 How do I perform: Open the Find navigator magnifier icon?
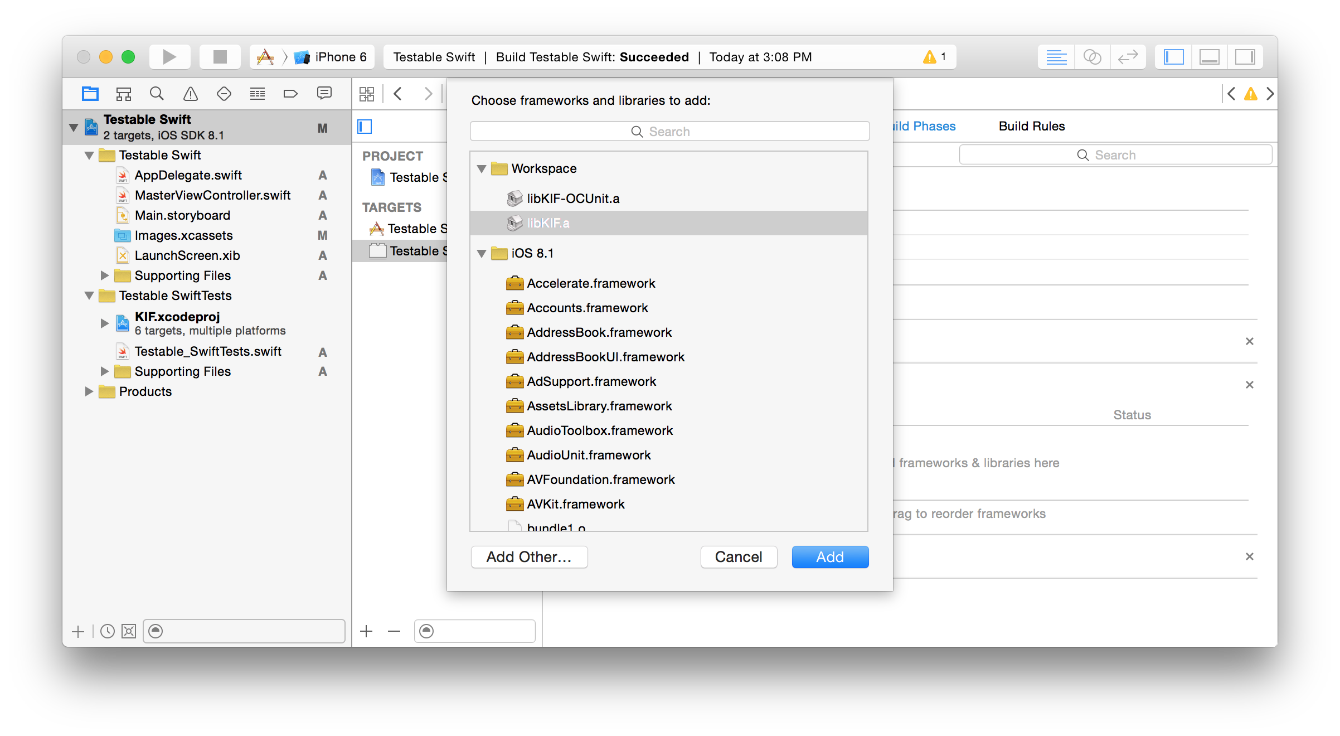[x=157, y=94]
